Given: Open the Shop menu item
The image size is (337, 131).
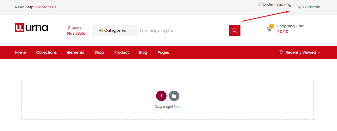Looking at the screenshot, I should (x=99, y=52).
